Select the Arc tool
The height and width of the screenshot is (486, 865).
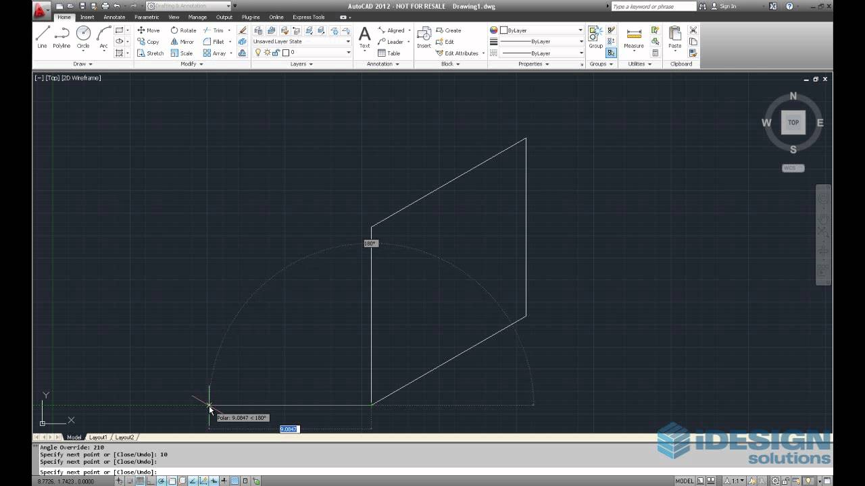coord(103,37)
